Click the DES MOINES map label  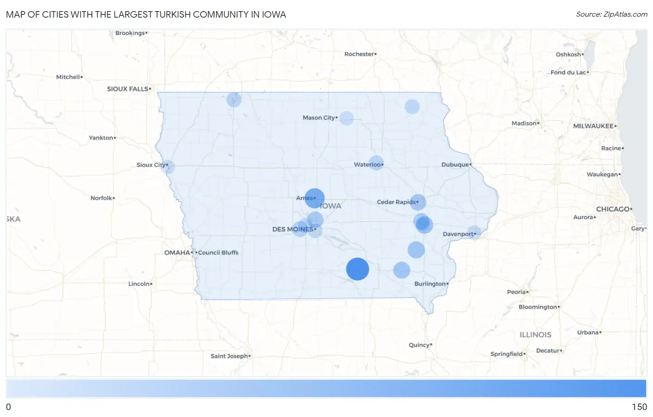coord(293,229)
